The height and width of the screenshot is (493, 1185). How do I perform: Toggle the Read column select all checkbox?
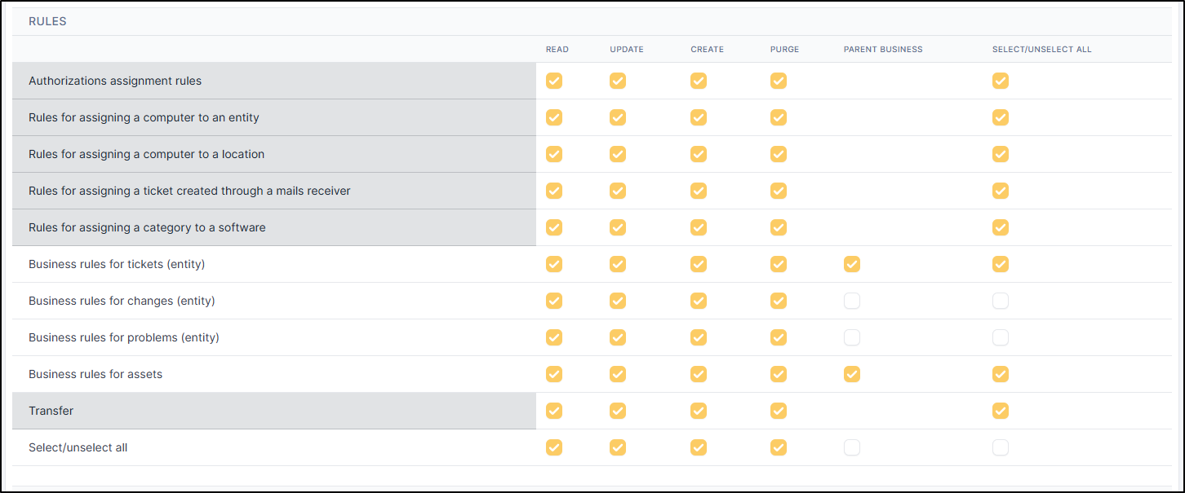point(554,447)
